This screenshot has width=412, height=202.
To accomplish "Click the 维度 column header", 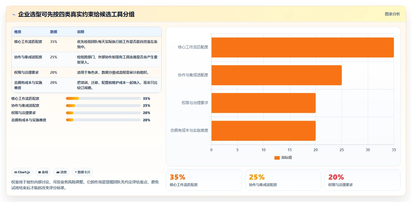I will (18, 32).
